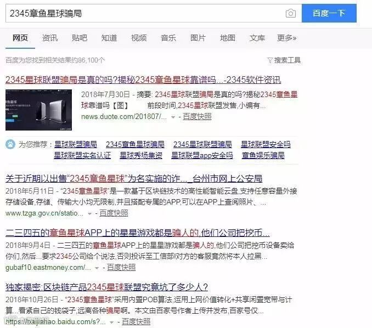Image resolution: width=372 pixels, height=328 pixels.
Task: Click snippet date 2018年7月30日
Action: (105, 94)
